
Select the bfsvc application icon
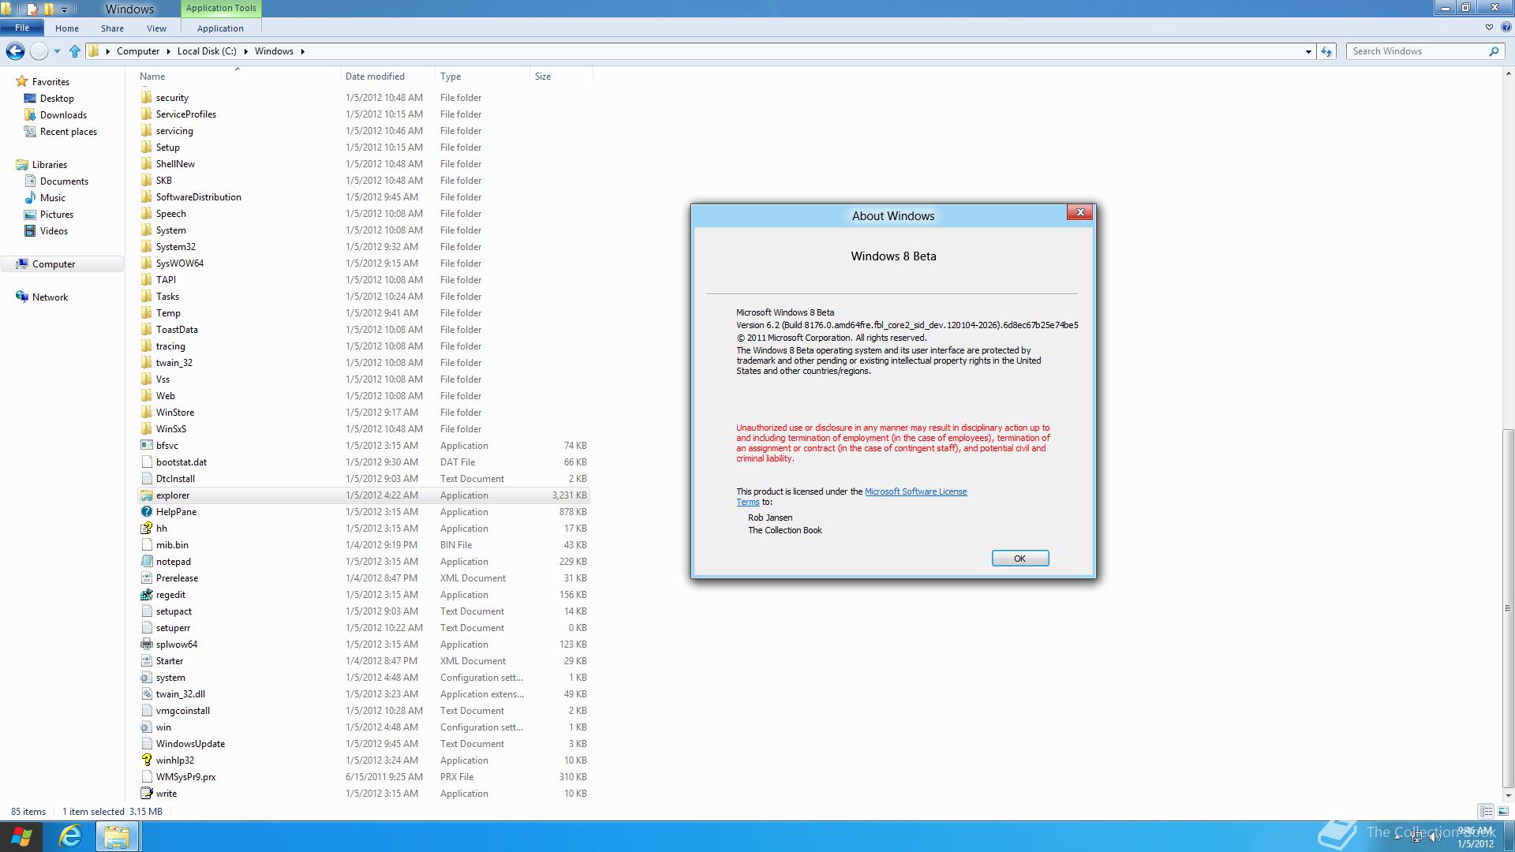147,446
